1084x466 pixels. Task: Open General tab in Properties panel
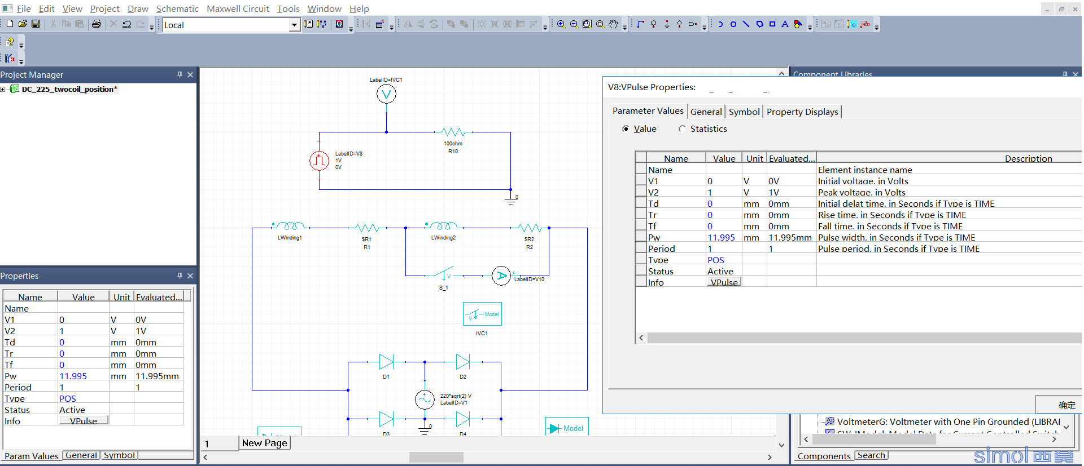(x=81, y=455)
